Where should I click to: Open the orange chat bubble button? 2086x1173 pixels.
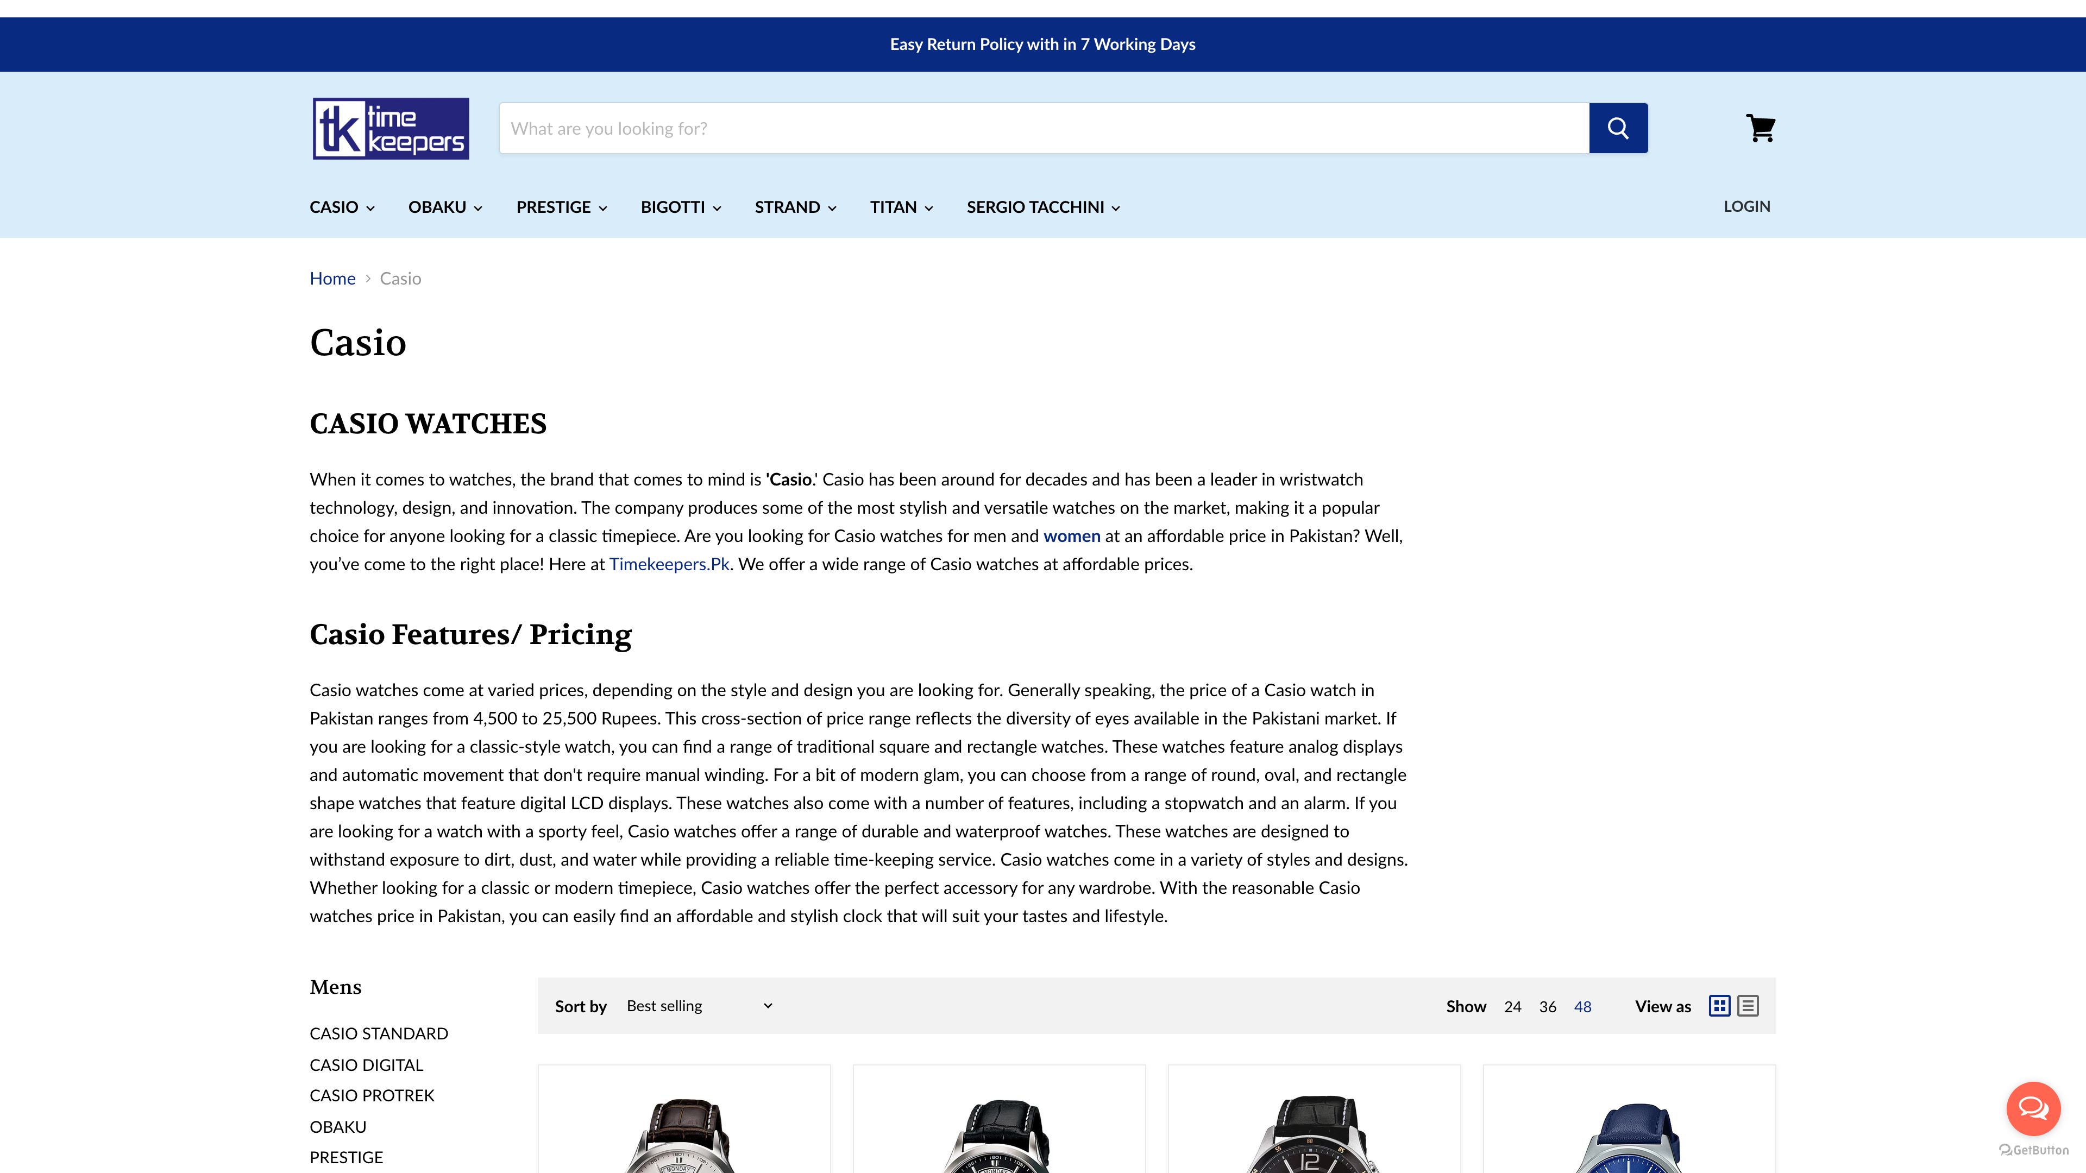(x=2033, y=1108)
